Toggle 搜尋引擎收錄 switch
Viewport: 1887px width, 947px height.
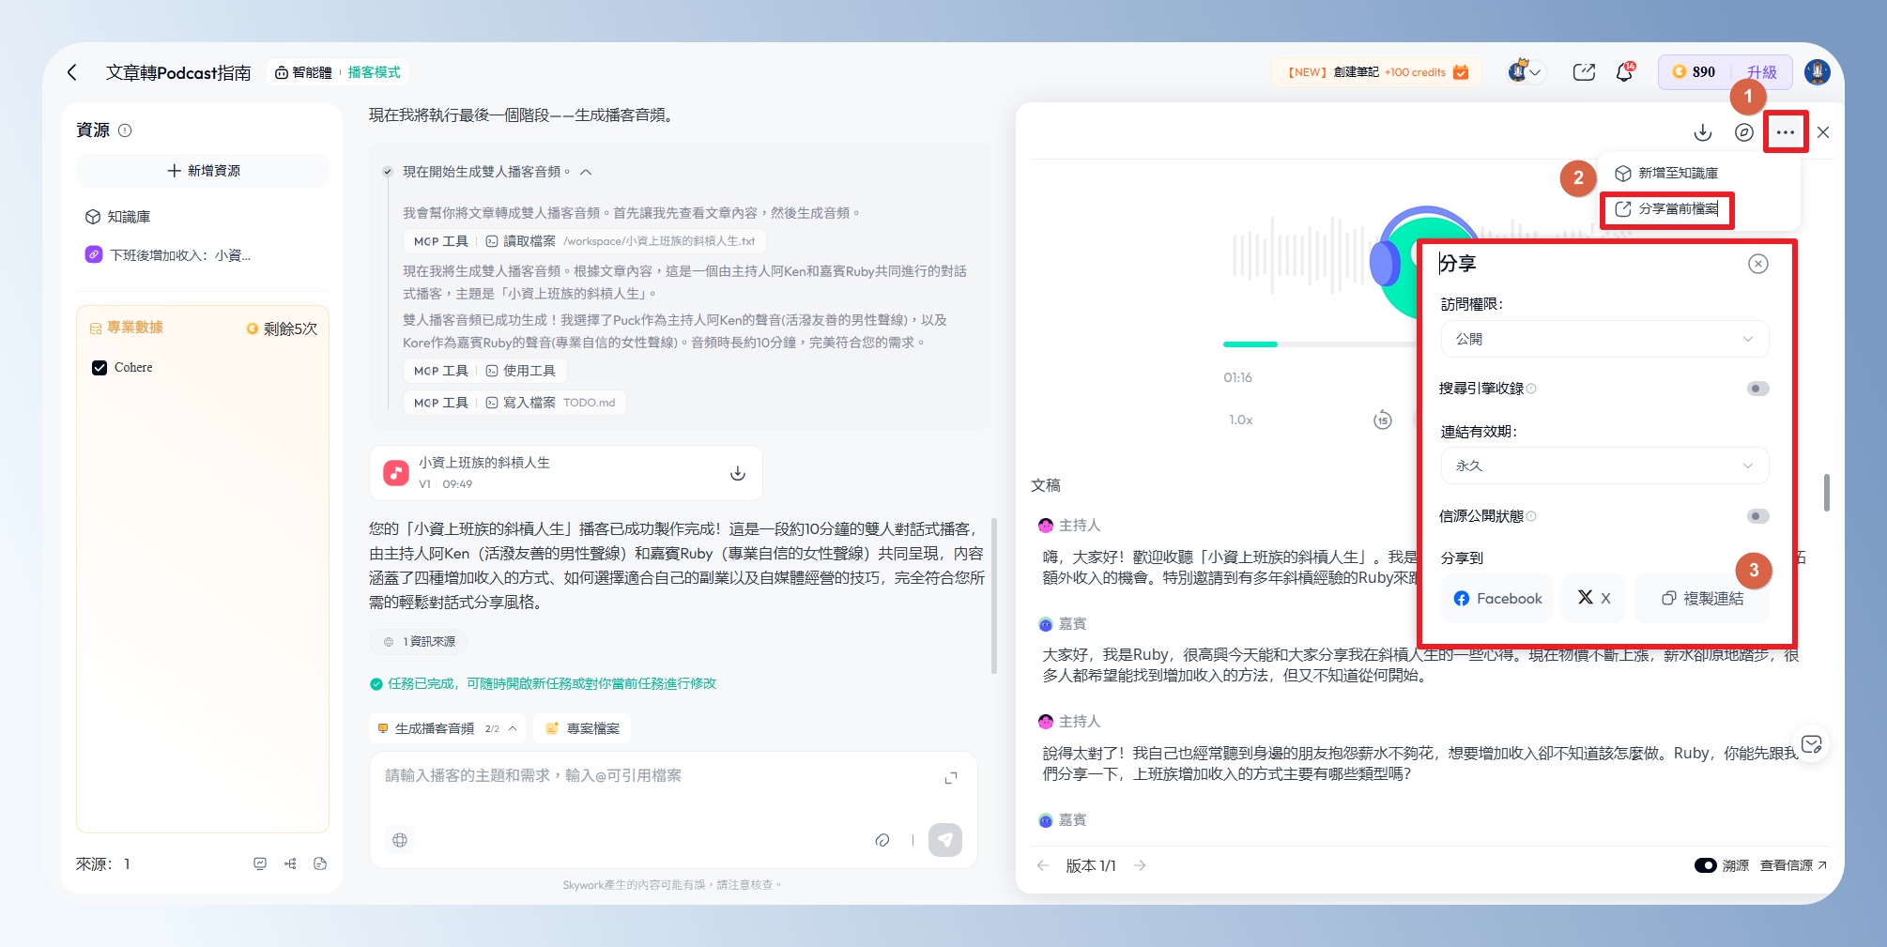[x=1757, y=389]
